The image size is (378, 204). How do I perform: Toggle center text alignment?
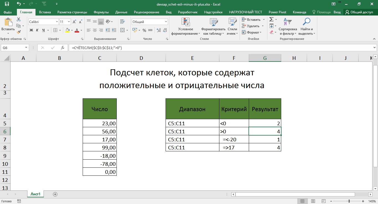tap(95, 30)
